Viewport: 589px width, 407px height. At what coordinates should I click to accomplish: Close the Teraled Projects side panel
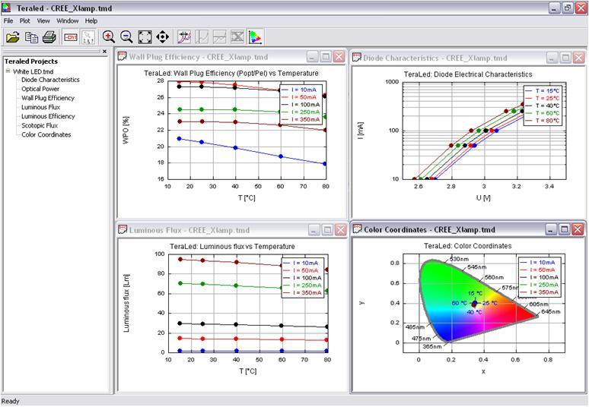(x=105, y=52)
